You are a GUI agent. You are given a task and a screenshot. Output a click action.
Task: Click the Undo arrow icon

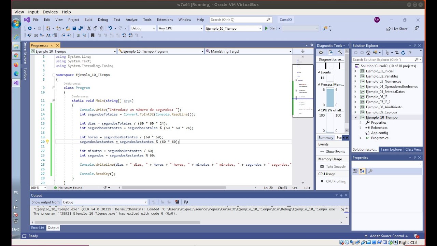[110, 28]
